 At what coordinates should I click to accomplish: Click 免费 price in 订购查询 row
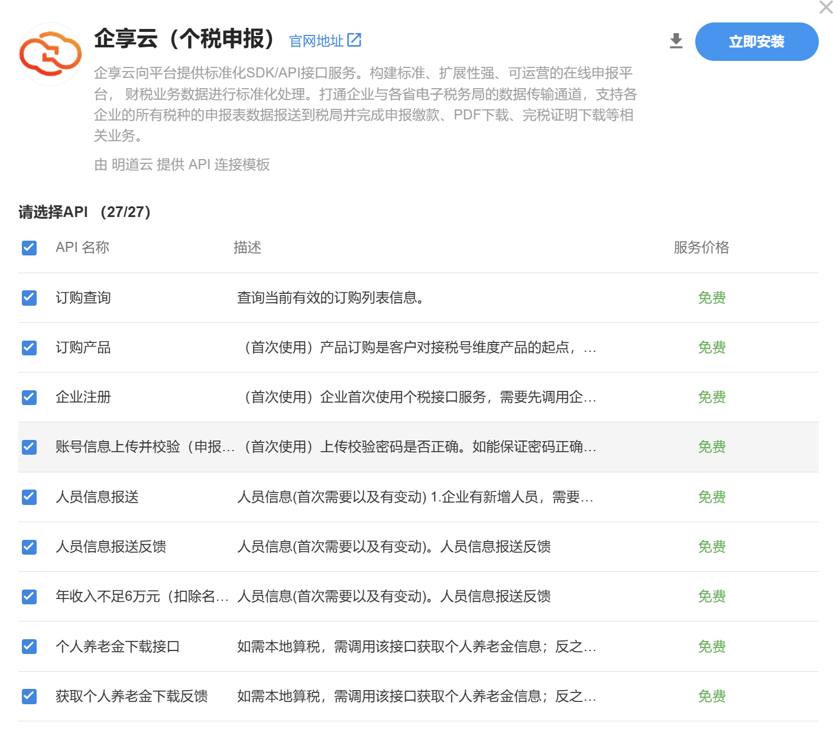(712, 297)
